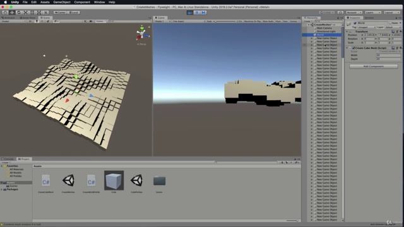Click the Hierarchy vertical scrollbar
Image resolution: width=404 pixels, height=227 pixels.
tap(343, 122)
